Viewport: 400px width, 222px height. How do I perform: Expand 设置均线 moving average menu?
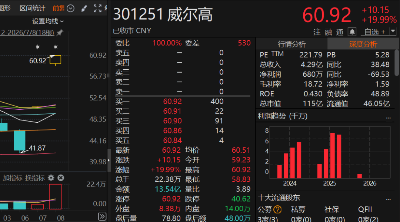point(48,21)
